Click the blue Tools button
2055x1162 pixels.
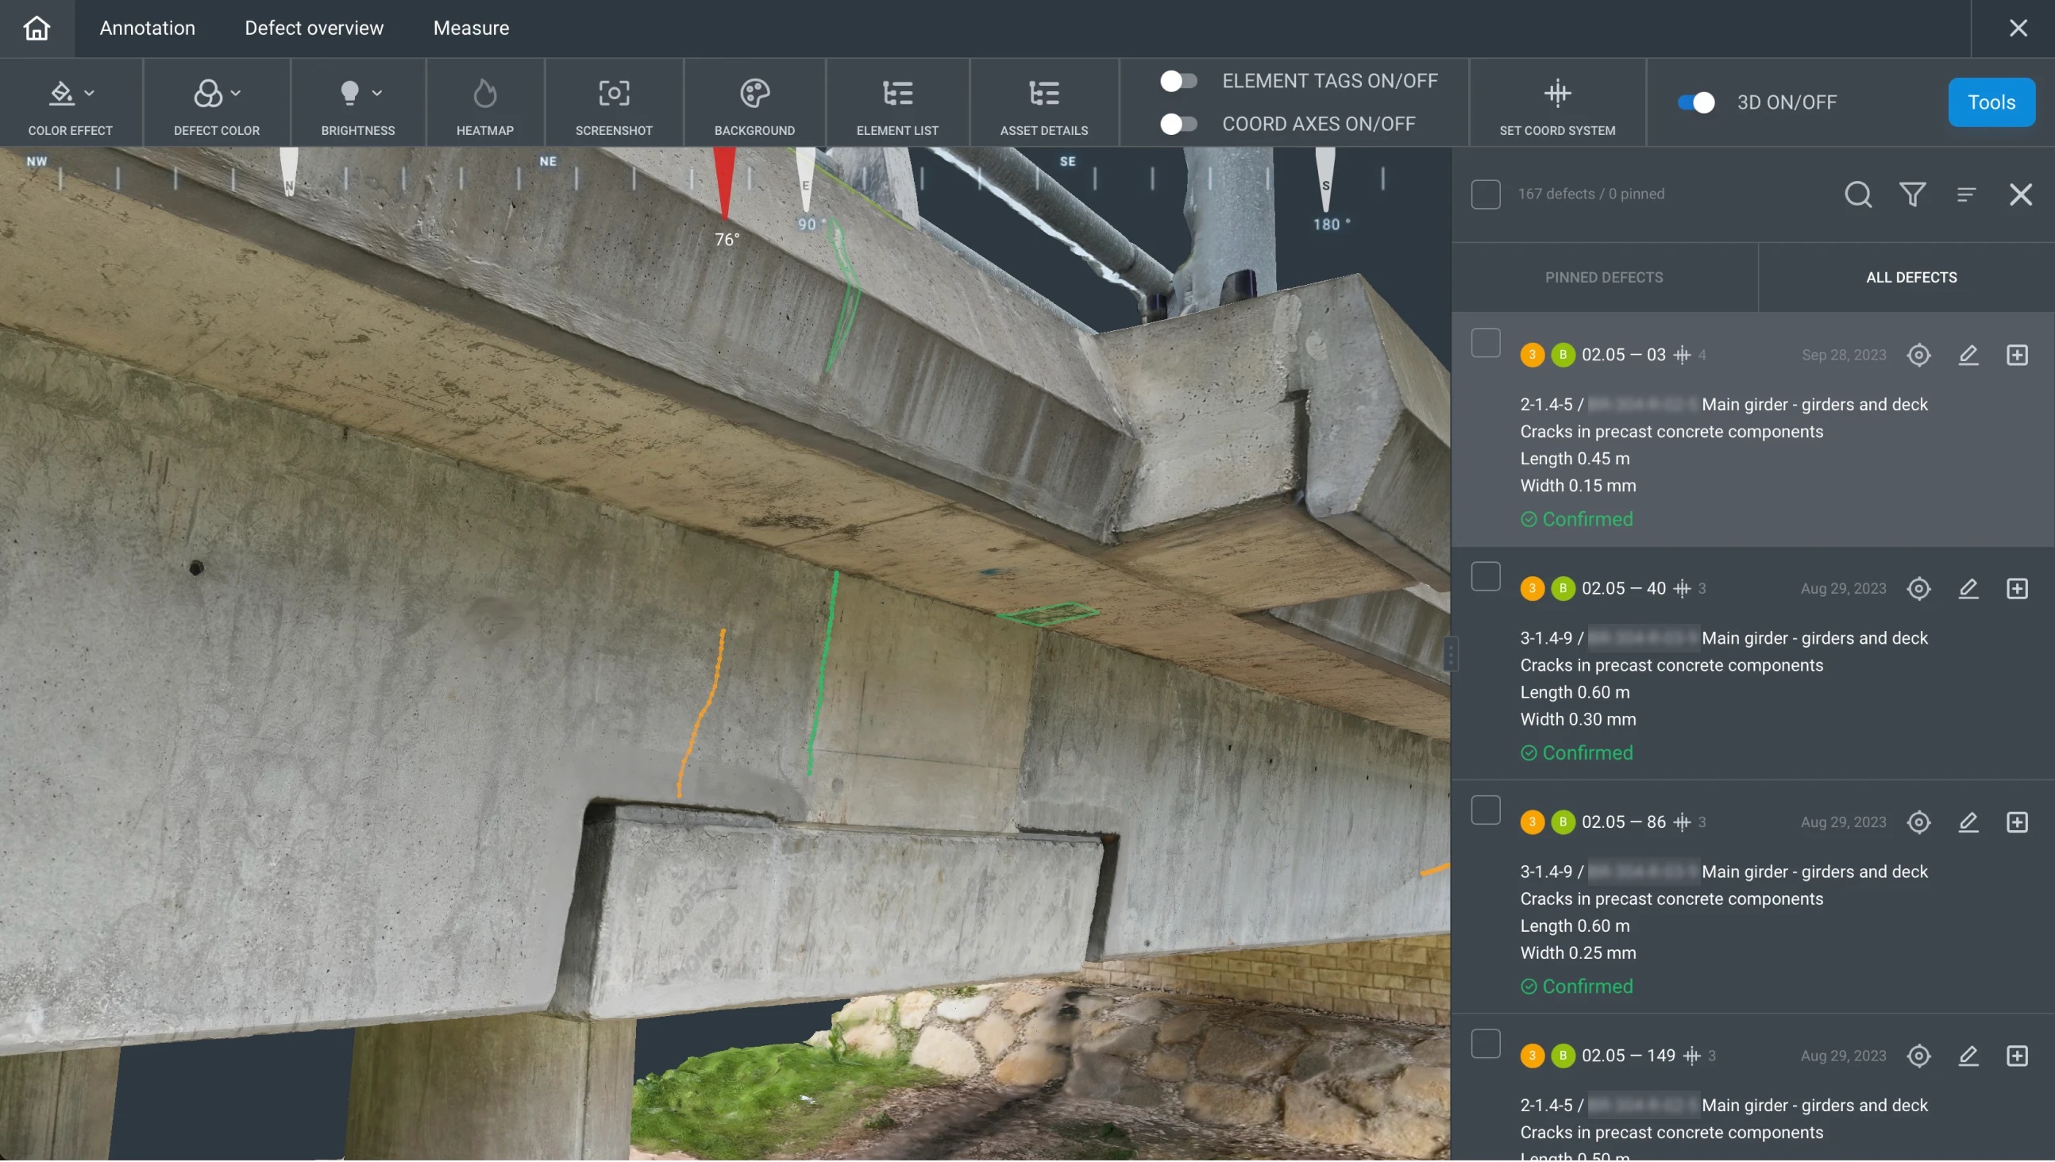pyautogui.click(x=1991, y=102)
